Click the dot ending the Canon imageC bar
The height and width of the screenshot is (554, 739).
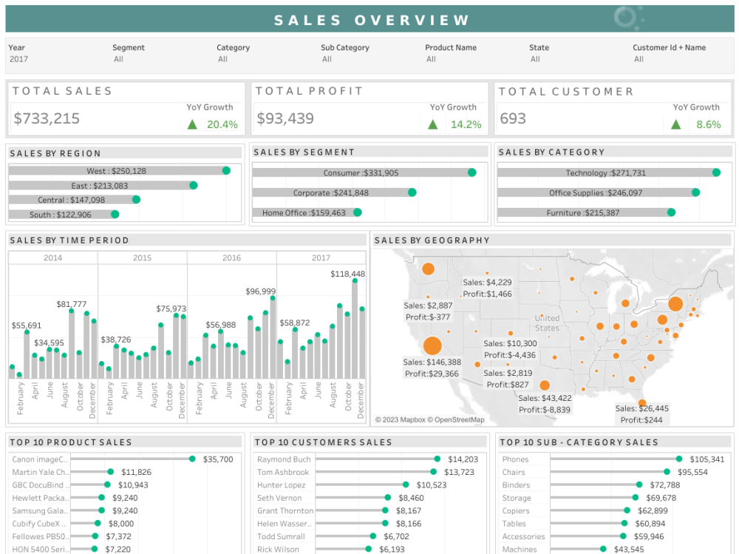(x=191, y=459)
